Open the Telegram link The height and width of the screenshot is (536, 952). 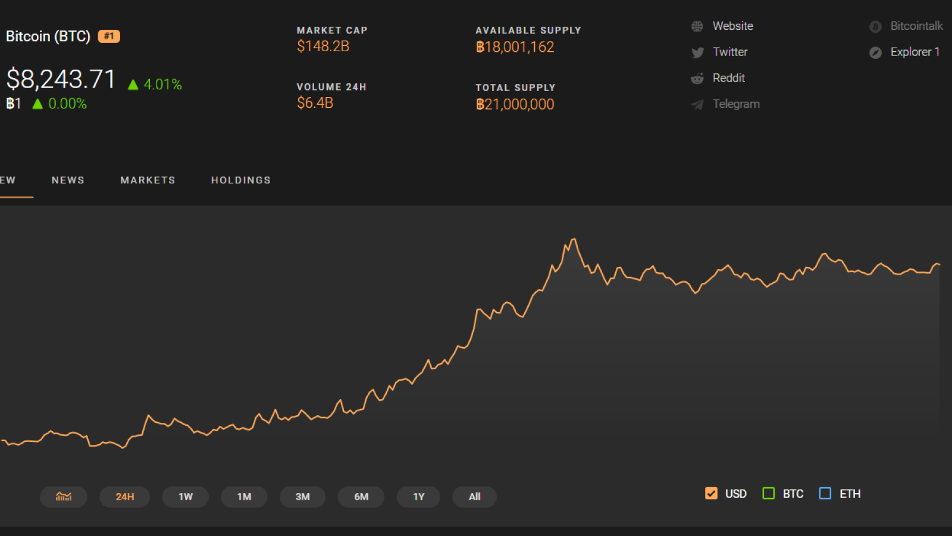point(736,104)
